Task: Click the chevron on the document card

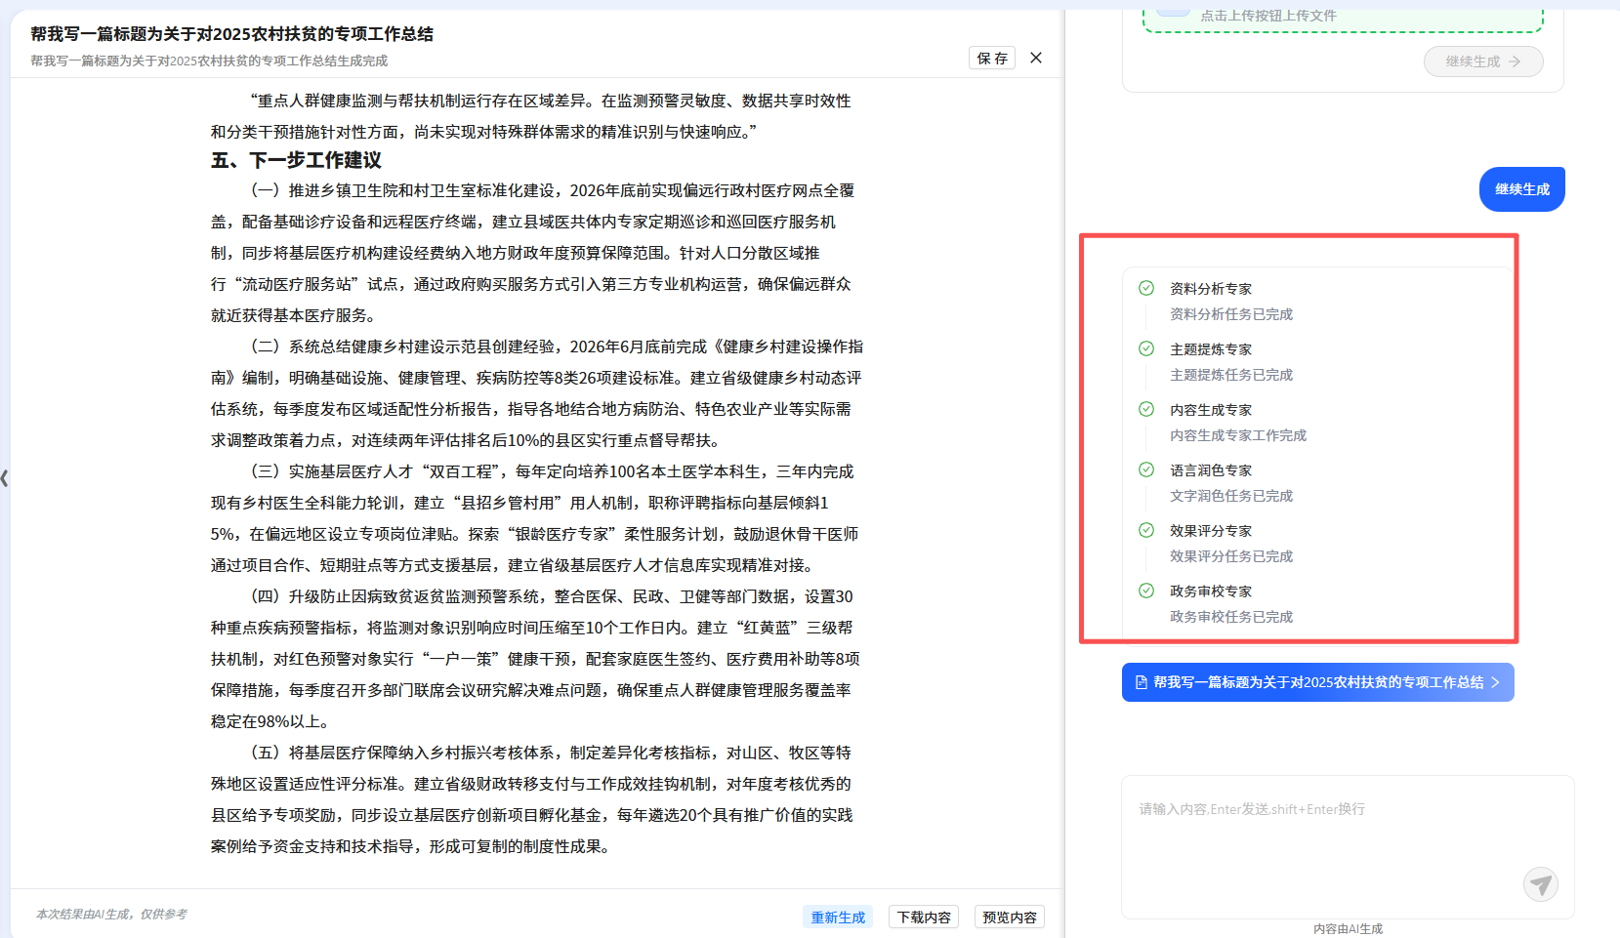Action: point(1495,682)
